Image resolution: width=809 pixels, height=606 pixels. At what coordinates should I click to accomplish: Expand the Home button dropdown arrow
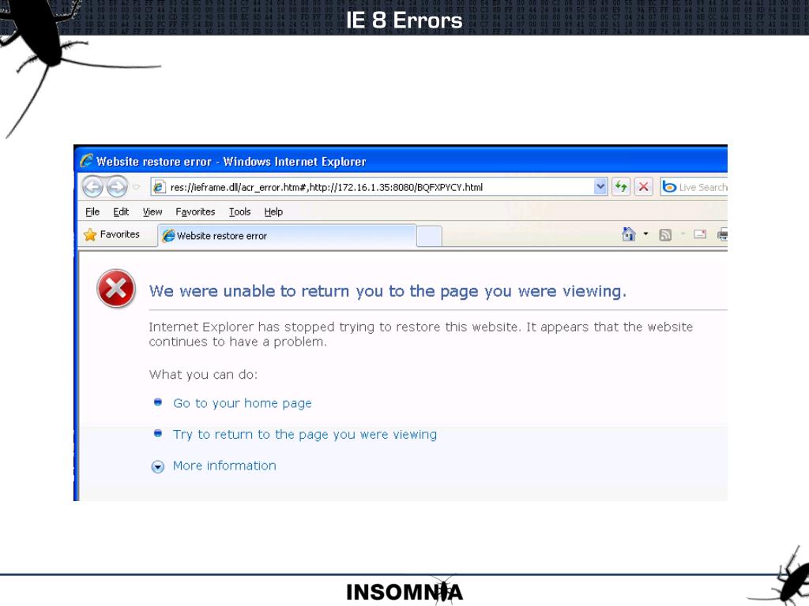click(x=645, y=234)
